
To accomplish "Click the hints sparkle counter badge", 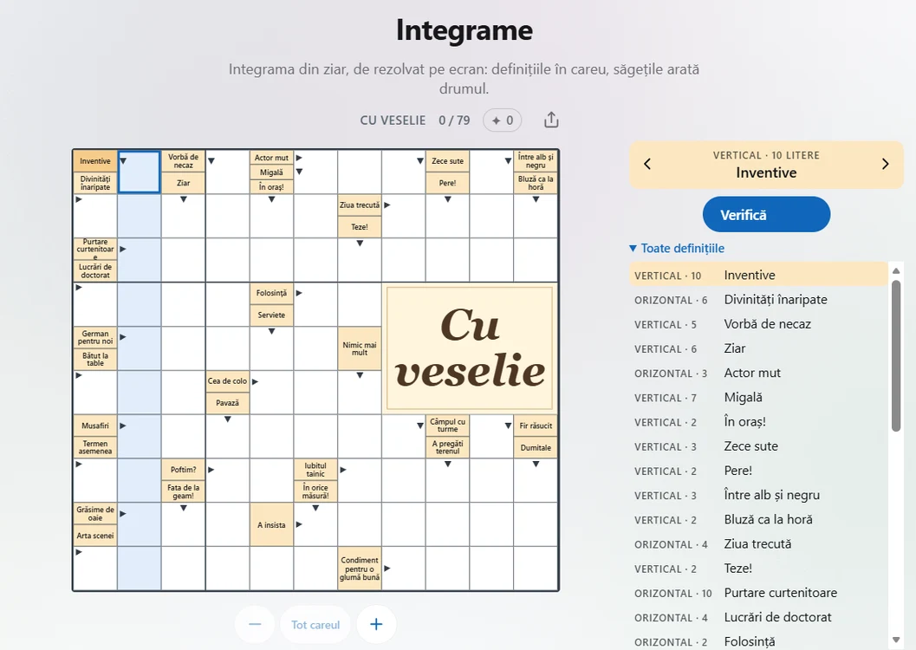I will (x=503, y=120).
